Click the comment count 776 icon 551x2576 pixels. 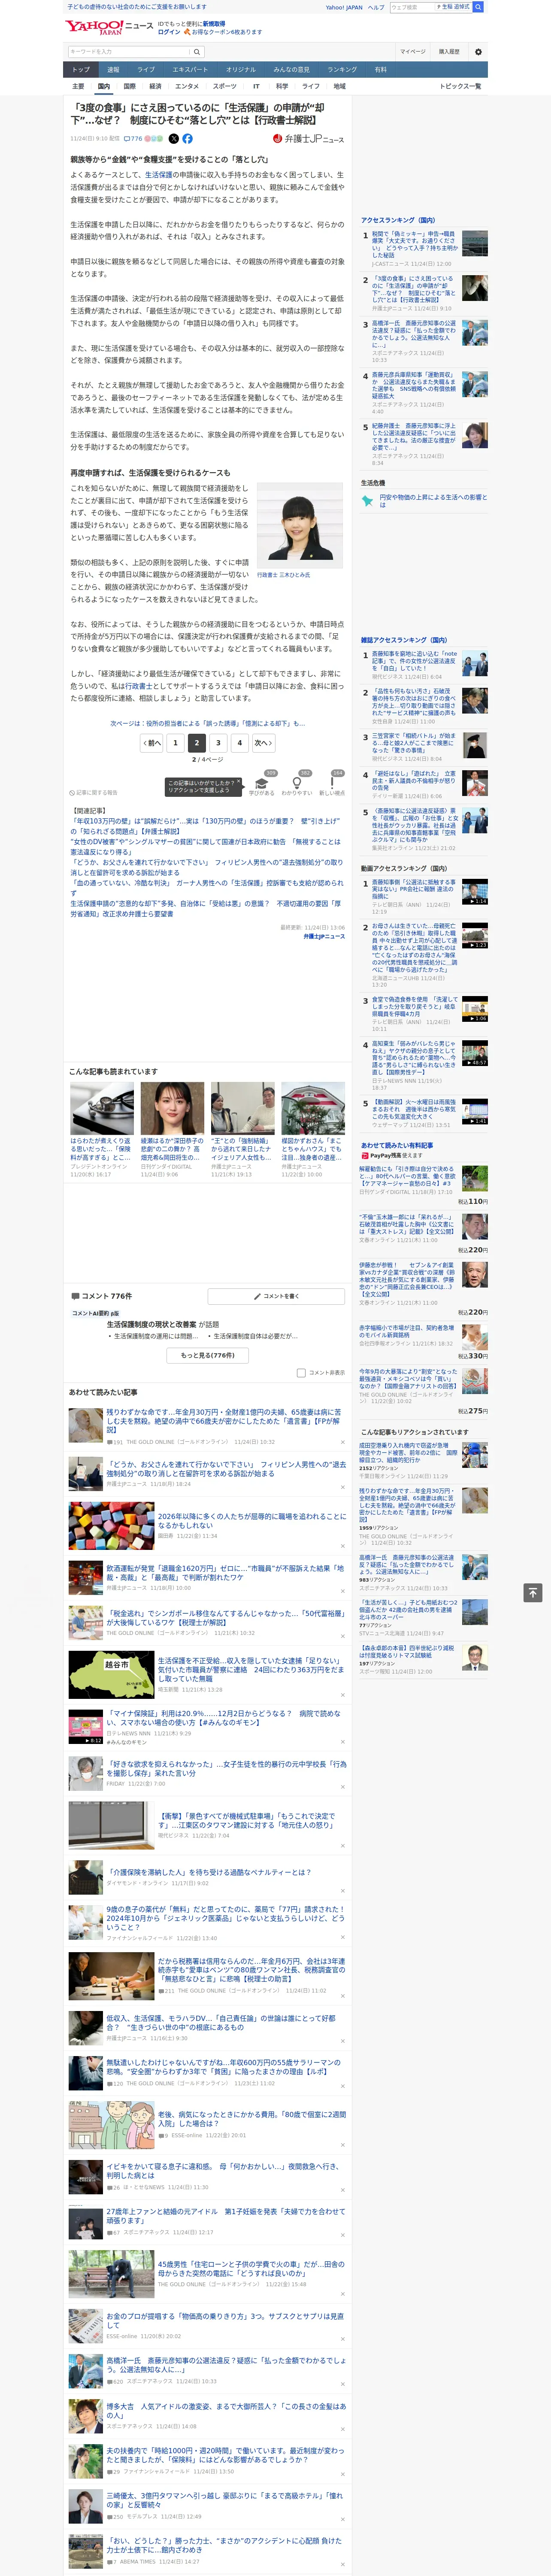point(133,139)
